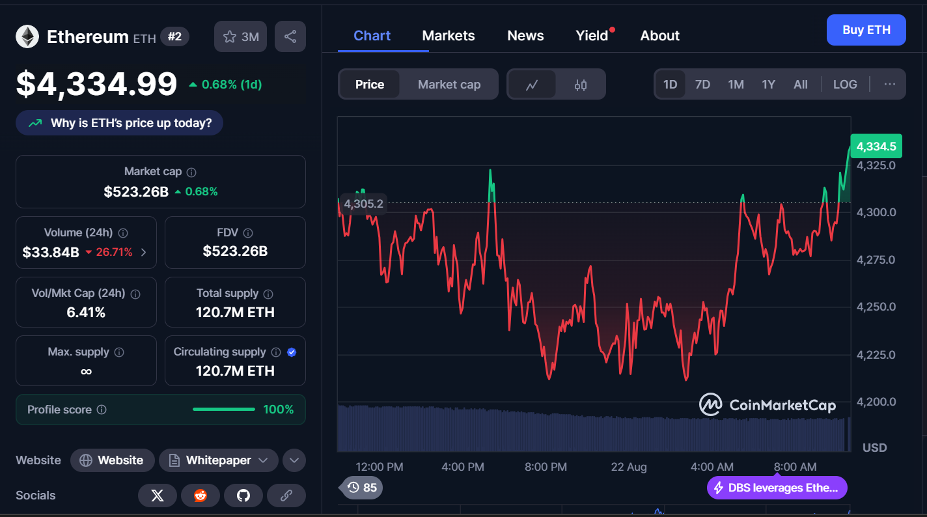
Task: Open the Markets tab
Action: (449, 36)
